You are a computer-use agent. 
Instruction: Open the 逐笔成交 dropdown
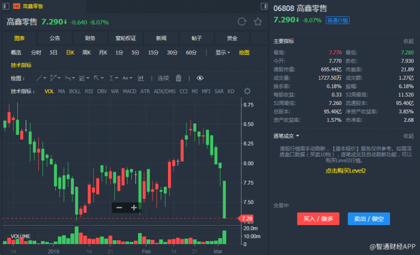[x=286, y=136]
